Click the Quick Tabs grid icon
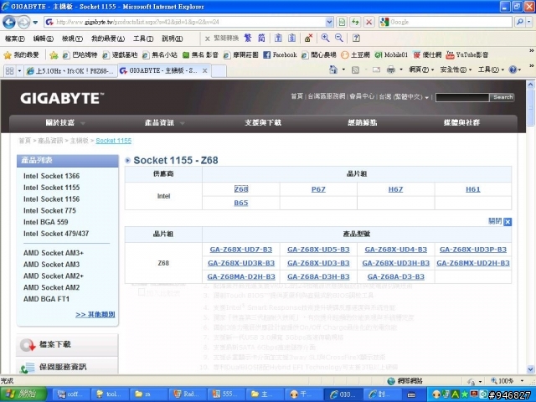 [9, 70]
